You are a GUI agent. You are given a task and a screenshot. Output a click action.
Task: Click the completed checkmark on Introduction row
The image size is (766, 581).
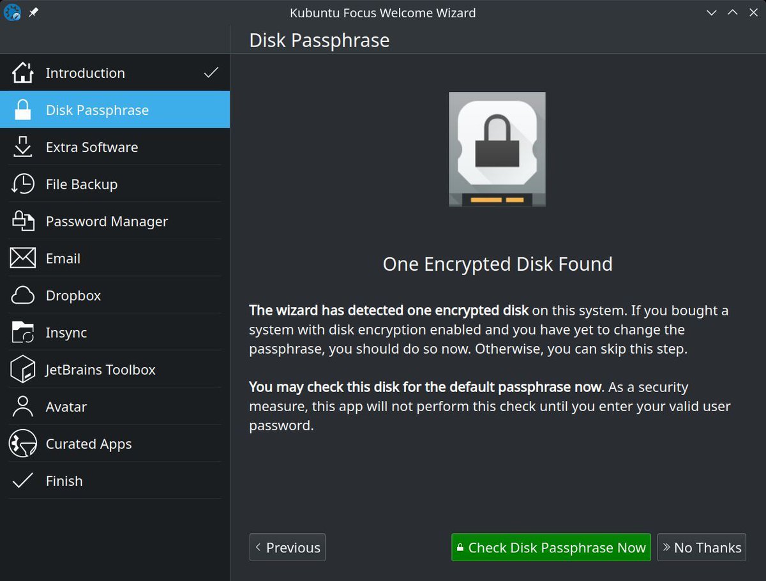[x=211, y=73]
